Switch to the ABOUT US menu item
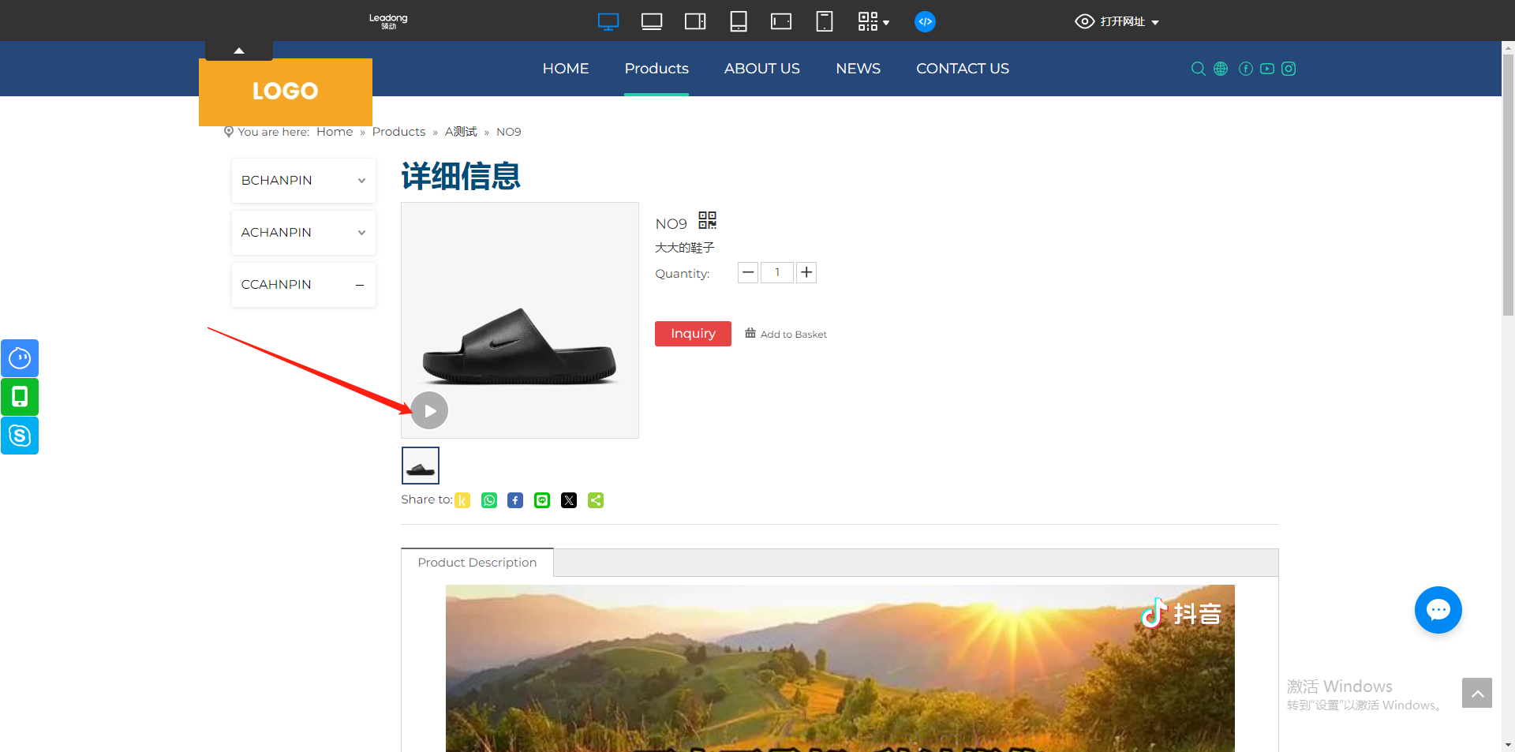 [761, 69]
